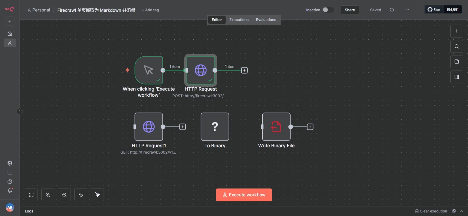
Task: Add a sticky note to canvas
Action: [457, 62]
